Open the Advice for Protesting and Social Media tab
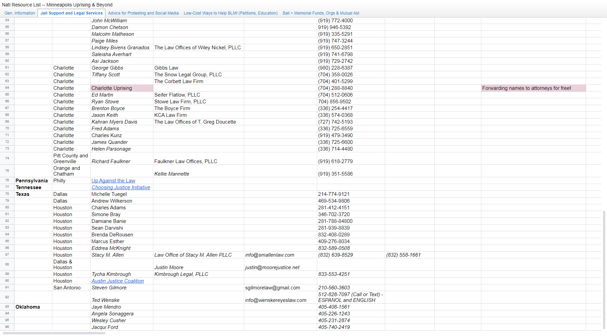The height and width of the screenshot is (336, 607). [x=143, y=13]
